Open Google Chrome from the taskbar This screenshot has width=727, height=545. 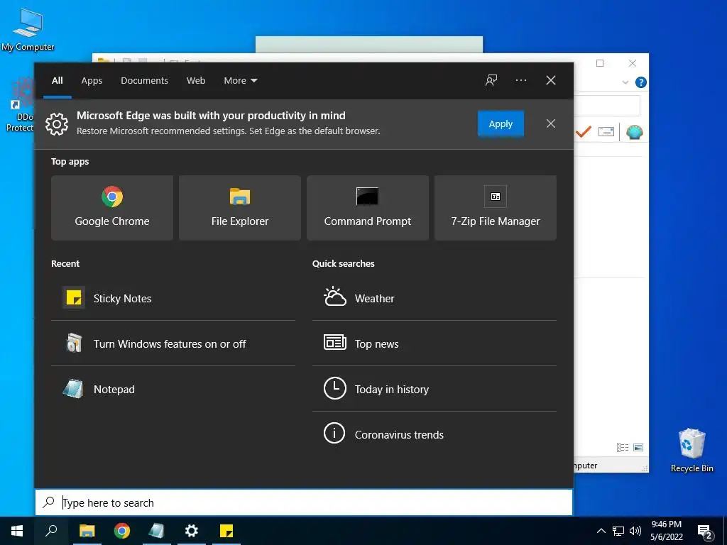pyautogui.click(x=122, y=531)
